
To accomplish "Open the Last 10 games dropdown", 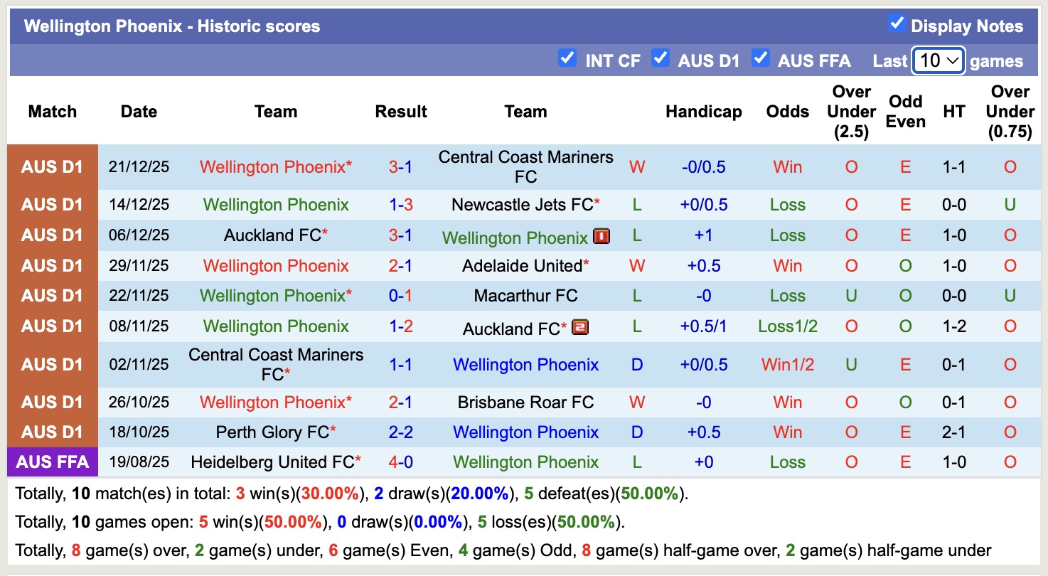I will pos(938,60).
